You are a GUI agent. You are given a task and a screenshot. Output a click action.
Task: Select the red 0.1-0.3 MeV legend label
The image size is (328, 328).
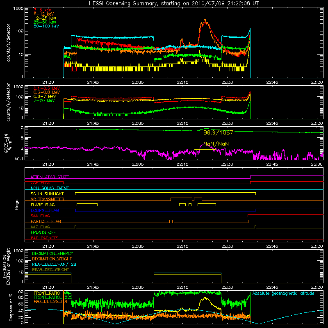(x=47, y=88)
